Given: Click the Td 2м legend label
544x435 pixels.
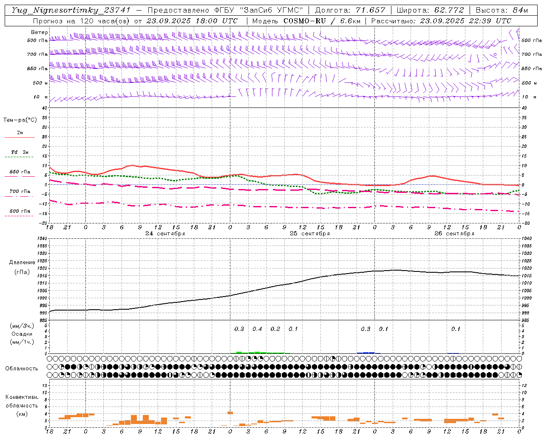Looking at the screenshot, I should tap(20, 152).
